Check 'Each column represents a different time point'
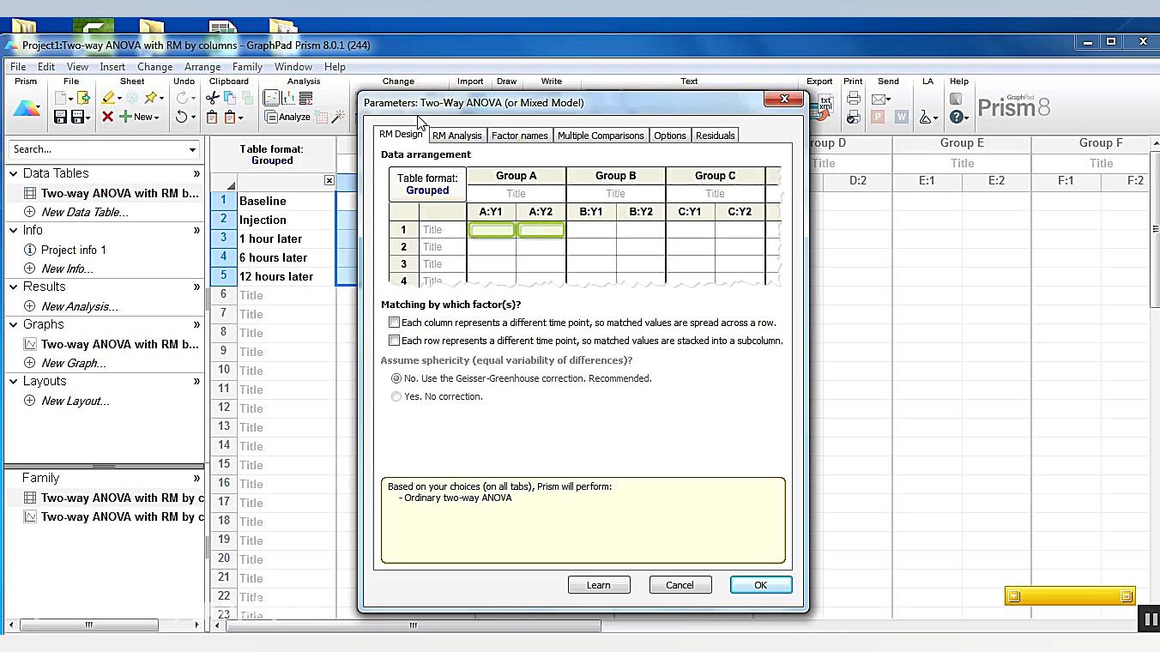 pyautogui.click(x=395, y=323)
